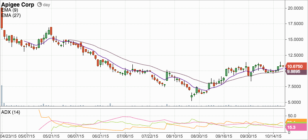The height and width of the screenshot is (140, 308).
Task: Click the 05/21/15 date label
Action: point(51,136)
